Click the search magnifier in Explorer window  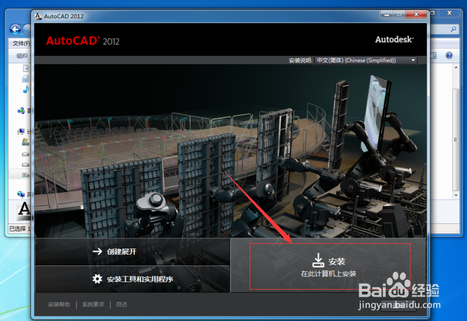(x=453, y=29)
